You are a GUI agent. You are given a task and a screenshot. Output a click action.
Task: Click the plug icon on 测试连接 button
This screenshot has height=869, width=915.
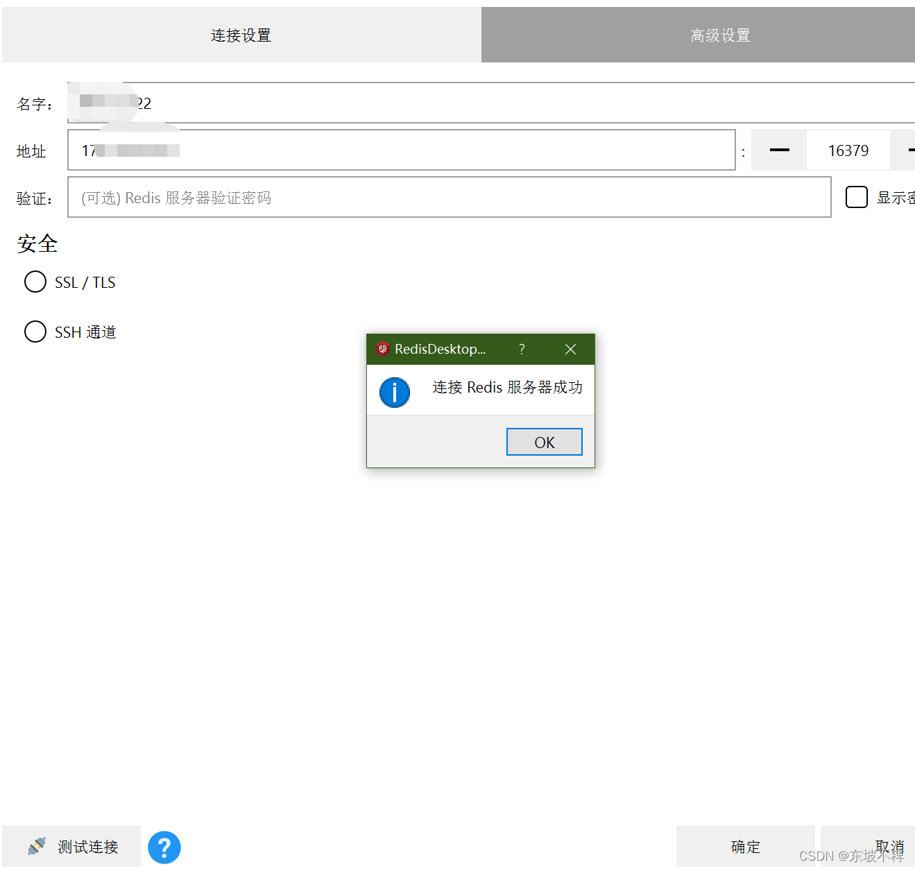point(37,846)
